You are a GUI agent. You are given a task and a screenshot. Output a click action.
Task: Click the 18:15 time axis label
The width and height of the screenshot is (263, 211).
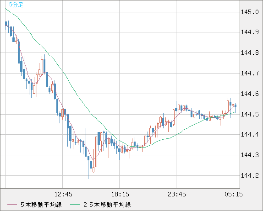(x=120, y=194)
